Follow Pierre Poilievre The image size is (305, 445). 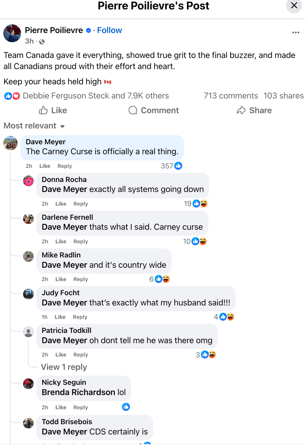point(109,30)
